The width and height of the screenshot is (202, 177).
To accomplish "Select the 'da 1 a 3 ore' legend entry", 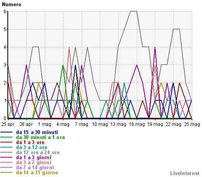I will pos(30,142).
